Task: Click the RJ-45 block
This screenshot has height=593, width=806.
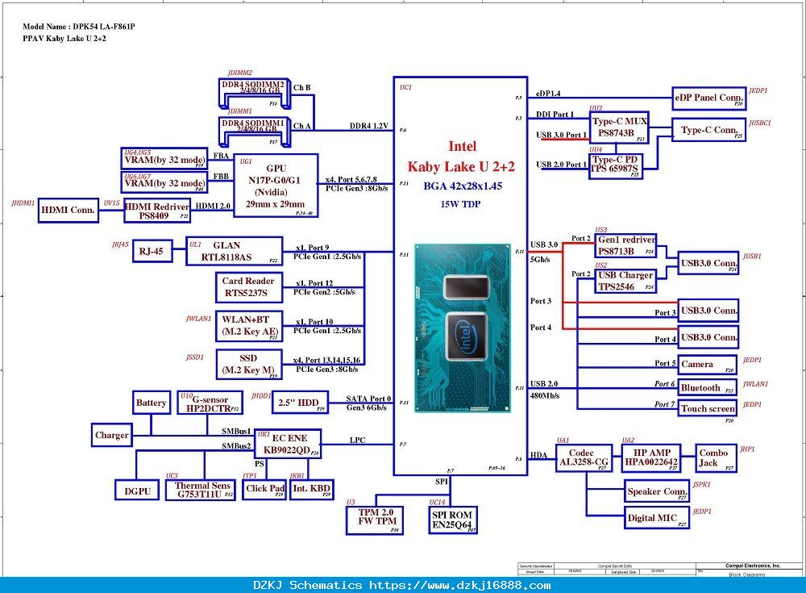Action: point(152,251)
